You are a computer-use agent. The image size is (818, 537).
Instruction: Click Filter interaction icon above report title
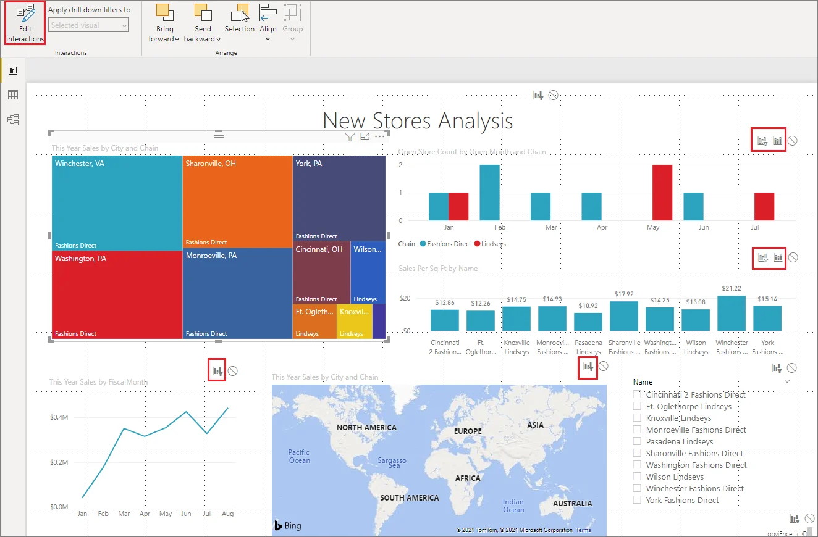[x=538, y=95]
